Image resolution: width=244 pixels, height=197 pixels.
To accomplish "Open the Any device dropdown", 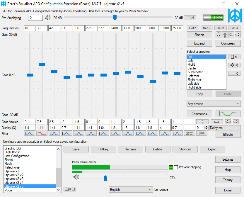I will 214,104.
